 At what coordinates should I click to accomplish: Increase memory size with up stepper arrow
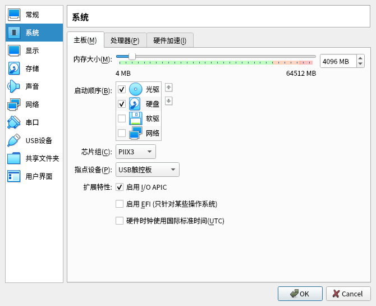(x=360, y=58)
